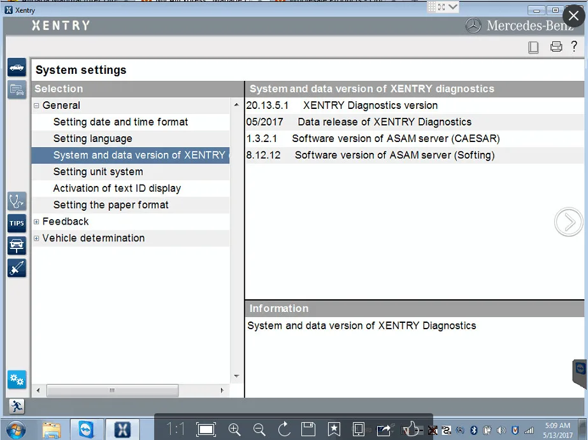This screenshot has height=440, width=588.
Task: Click the TeamViewer side panel tab
Action: coord(580,374)
